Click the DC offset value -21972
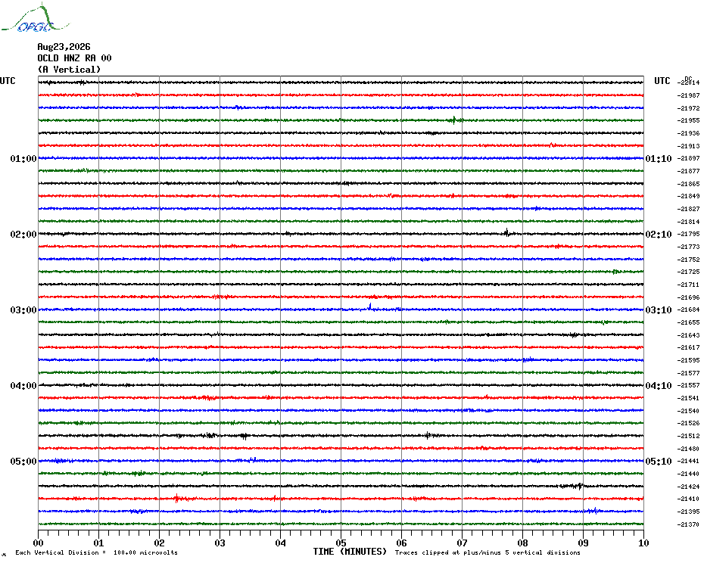704x563 pixels. 688,108
